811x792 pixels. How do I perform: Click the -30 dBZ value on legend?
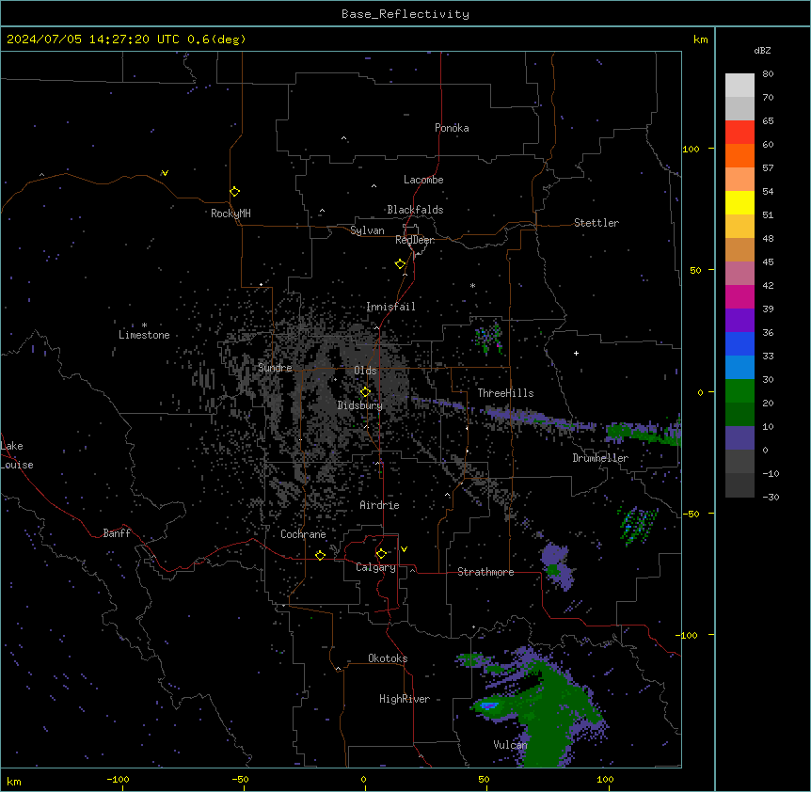771,497
